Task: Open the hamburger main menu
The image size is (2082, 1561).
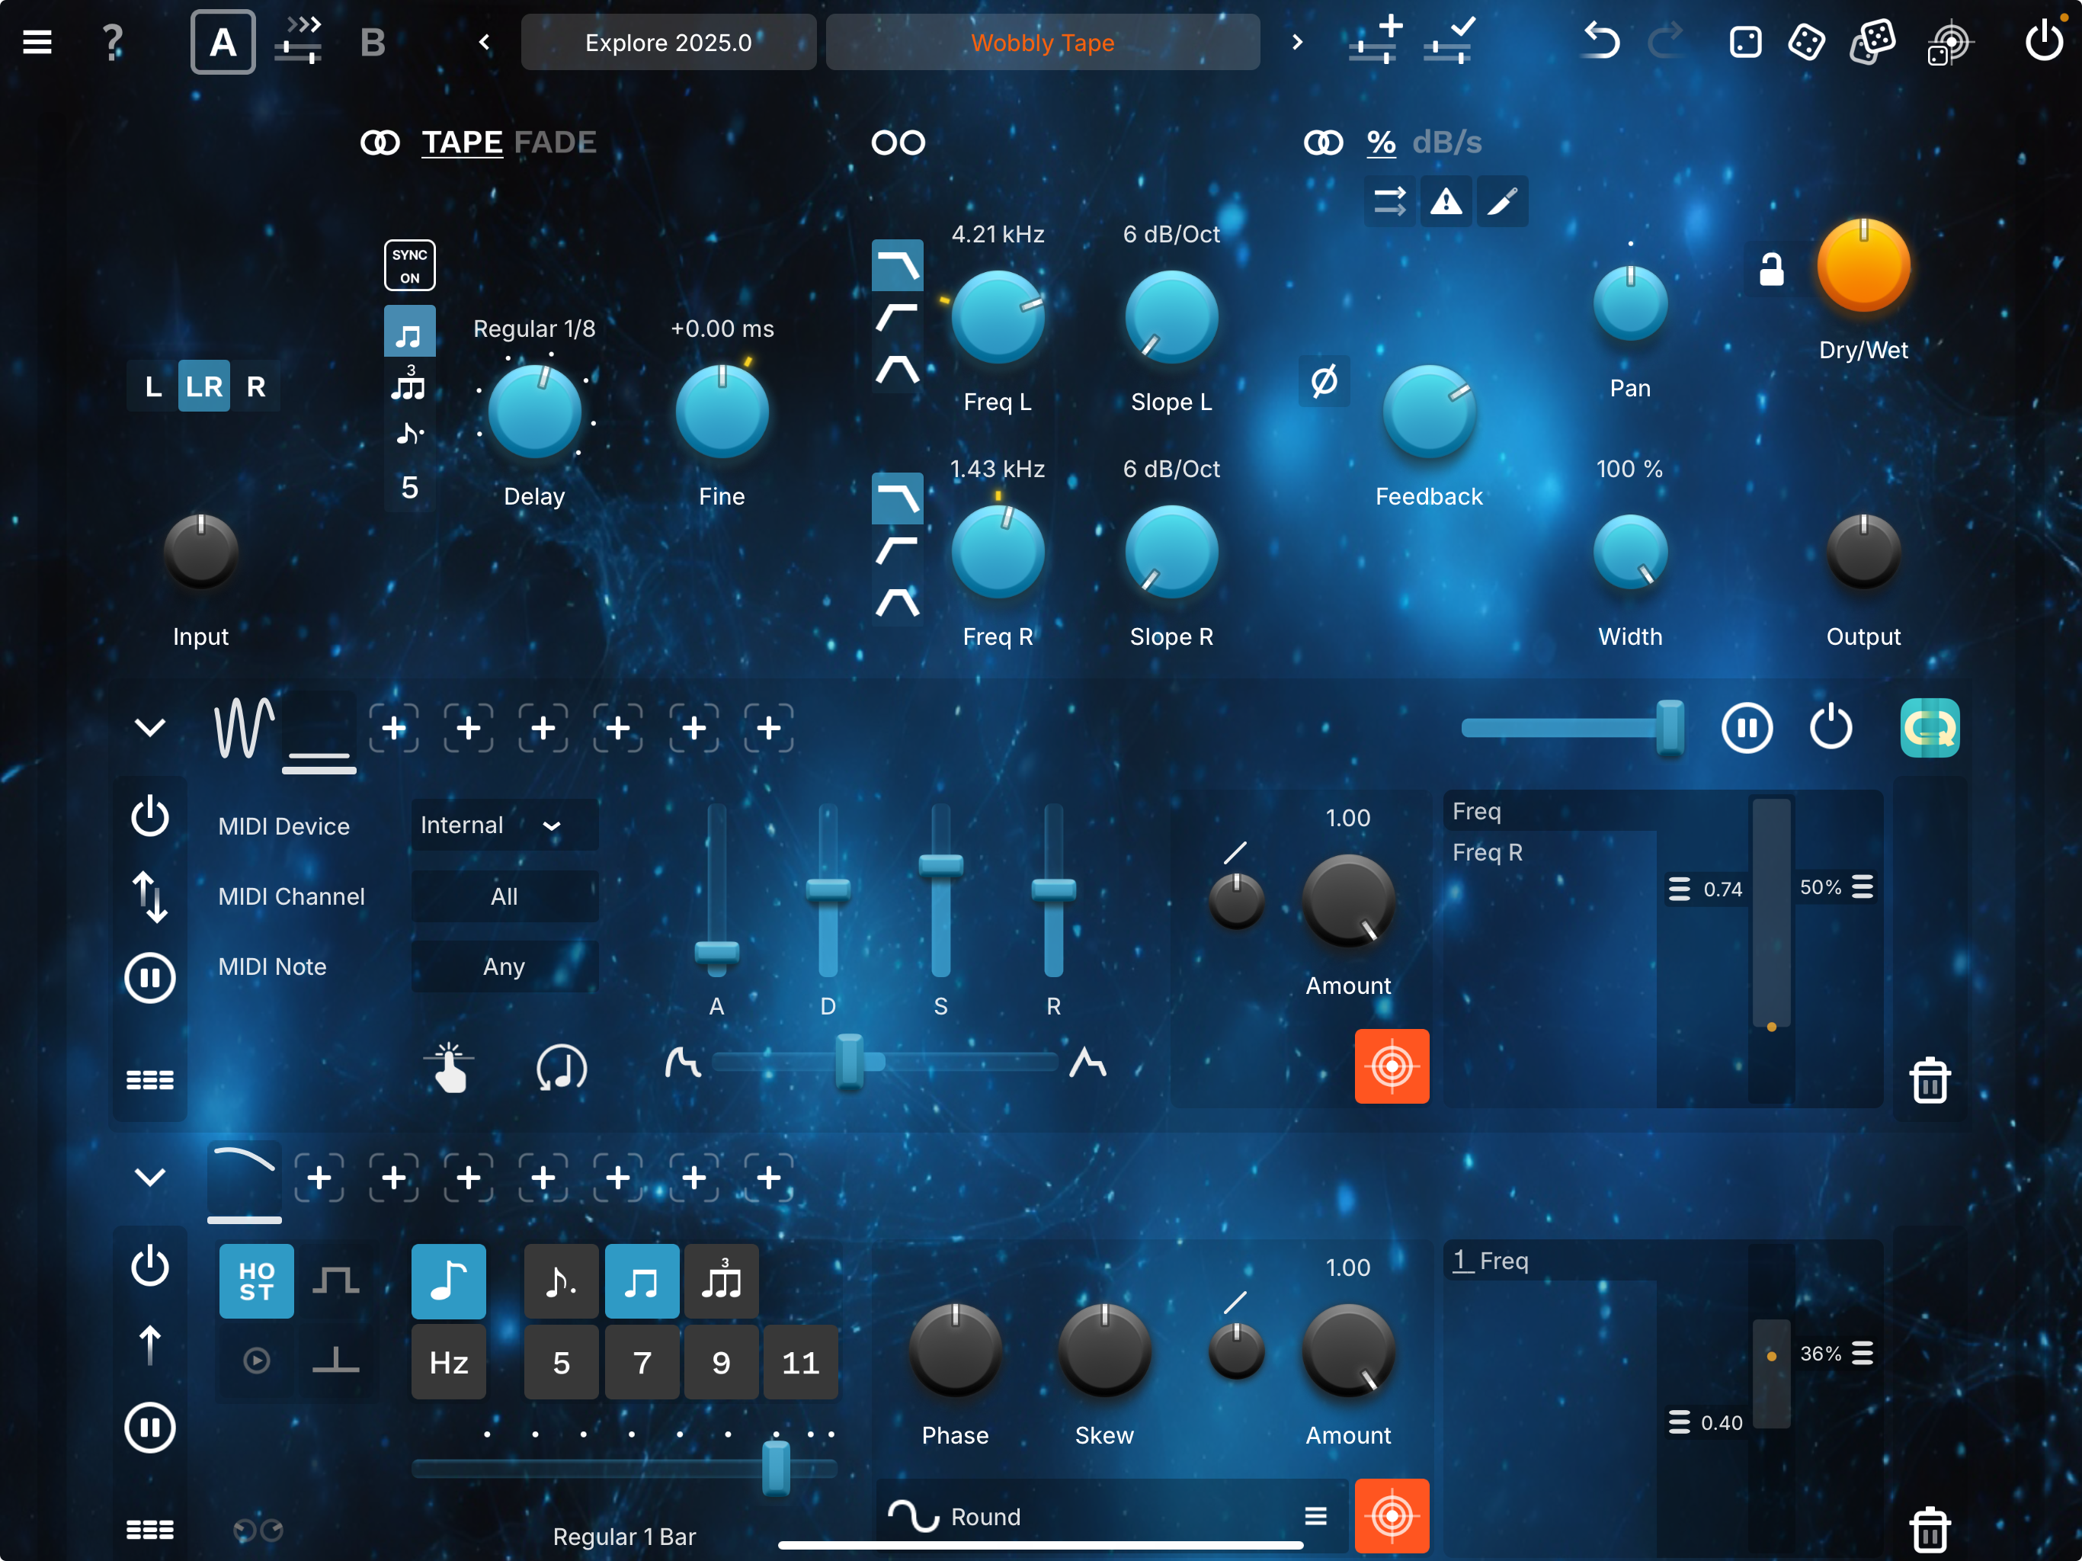Action: 37,43
